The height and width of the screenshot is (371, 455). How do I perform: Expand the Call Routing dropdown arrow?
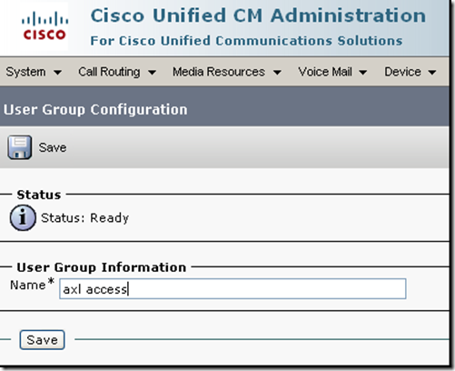(152, 73)
